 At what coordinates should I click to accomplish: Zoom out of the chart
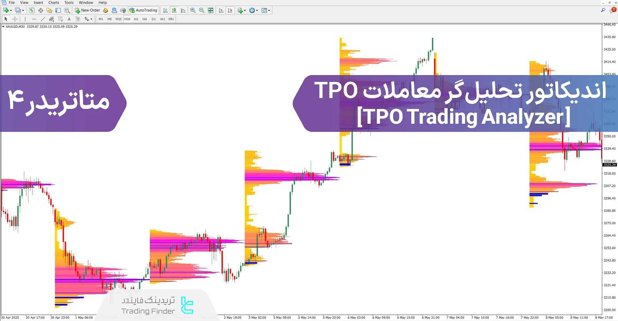coord(202,10)
